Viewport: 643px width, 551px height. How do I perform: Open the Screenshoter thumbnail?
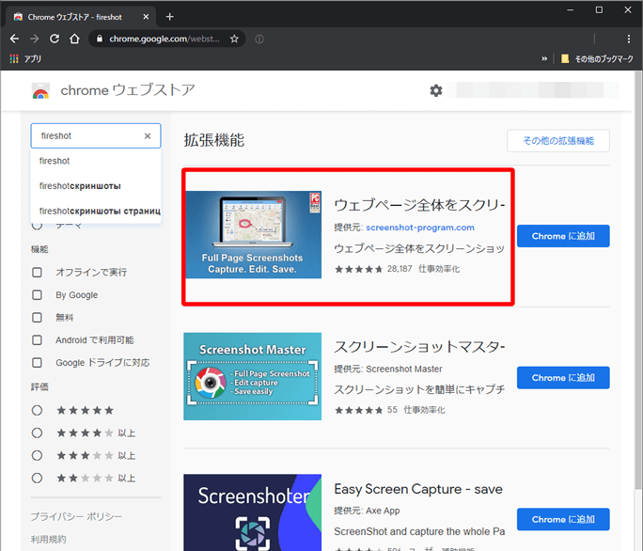[253, 512]
